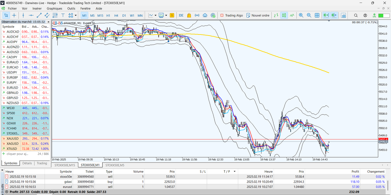Open the Insérer menu
Image resolution: width=391 pixels, height=195 pixels.
pos(37,8)
